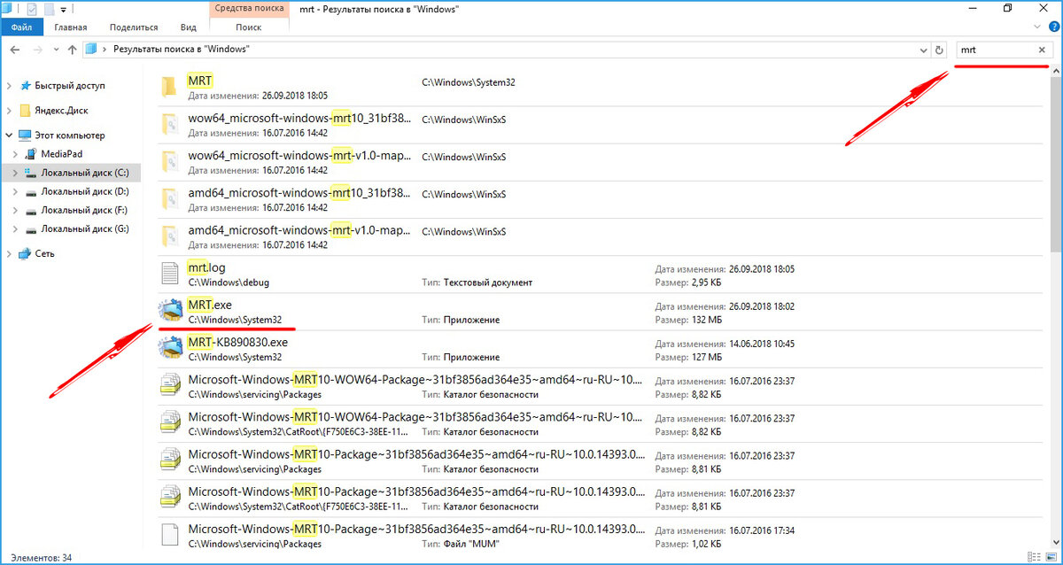
Task: Expand the MediaPad tree node
Action: click(x=16, y=154)
